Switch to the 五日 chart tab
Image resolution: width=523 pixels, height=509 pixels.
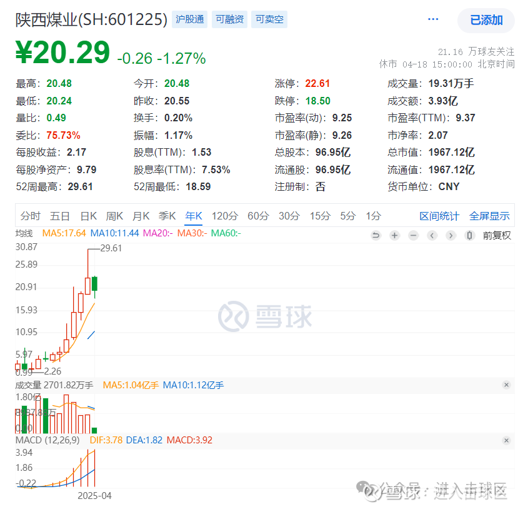coord(60,216)
